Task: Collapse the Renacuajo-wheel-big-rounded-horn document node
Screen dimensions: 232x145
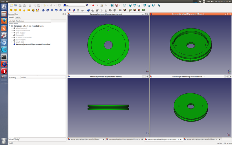Action: tap(10, 26)
